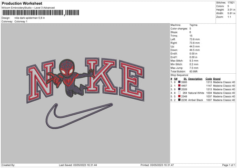Click the Total Bobbin value "83.99ft"
237x168 pixels.
click(194, 71)
